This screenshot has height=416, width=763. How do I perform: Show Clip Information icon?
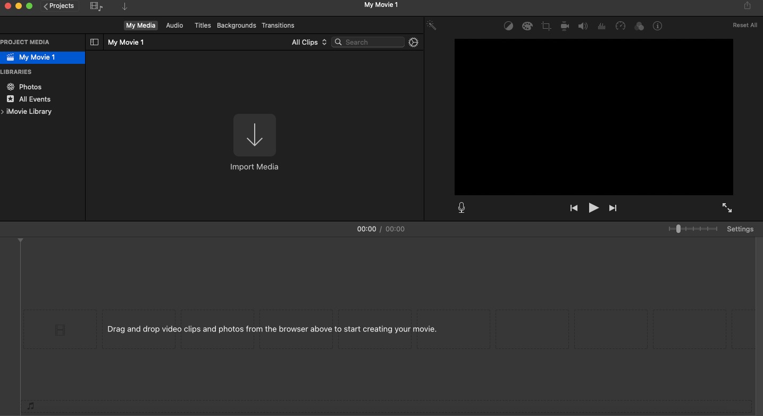pyautogui.click(x=658, y=26)
